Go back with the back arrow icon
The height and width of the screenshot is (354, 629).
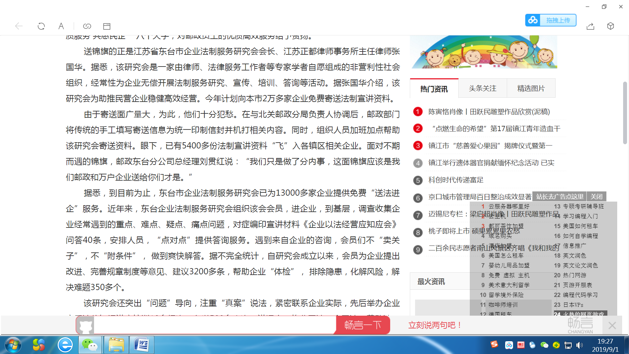pyautogui.click(x=19, y=26)
